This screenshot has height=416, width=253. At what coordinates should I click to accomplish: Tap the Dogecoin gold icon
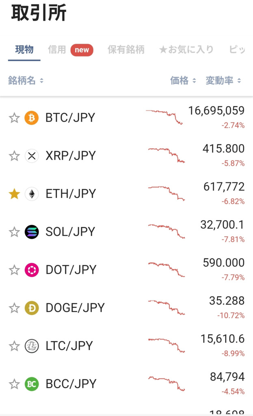32,308
